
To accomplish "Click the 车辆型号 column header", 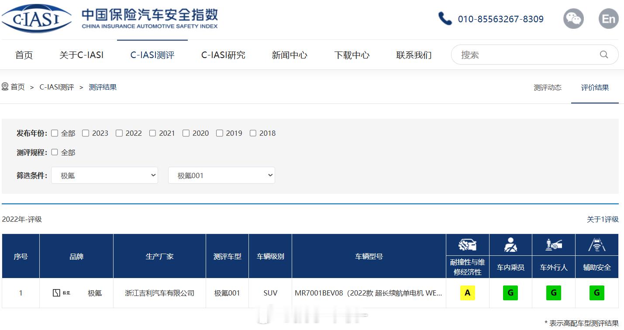I will tap(369, 256).
